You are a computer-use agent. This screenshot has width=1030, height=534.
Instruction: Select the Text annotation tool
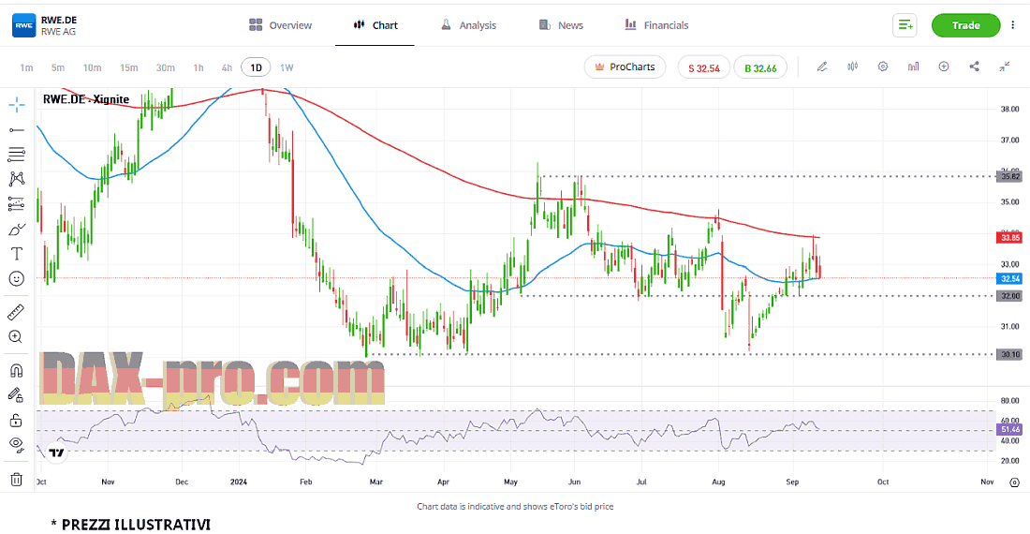pos(17,254)
